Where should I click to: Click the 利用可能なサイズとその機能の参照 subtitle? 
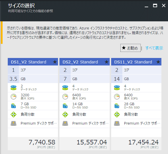click(30, 11)
